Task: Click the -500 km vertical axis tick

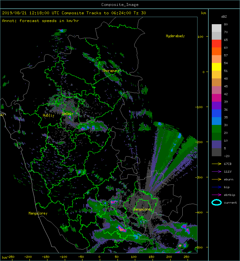Action: (x=199, y=248)
